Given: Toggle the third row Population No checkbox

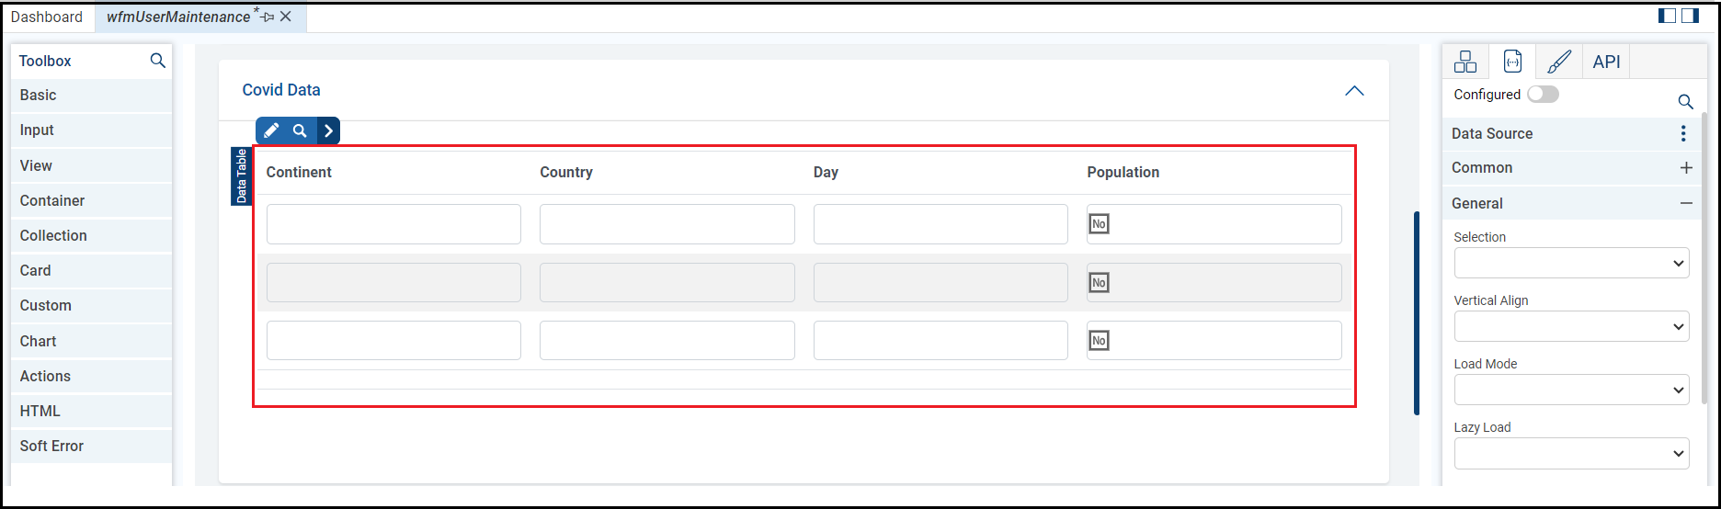Looking at the screenshot, I should coord(1099,341).
